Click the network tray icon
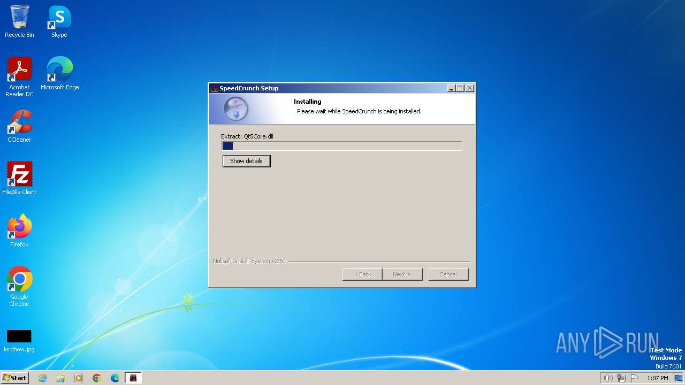The height and width of the screenshot is (385, 685). (621, 378)
